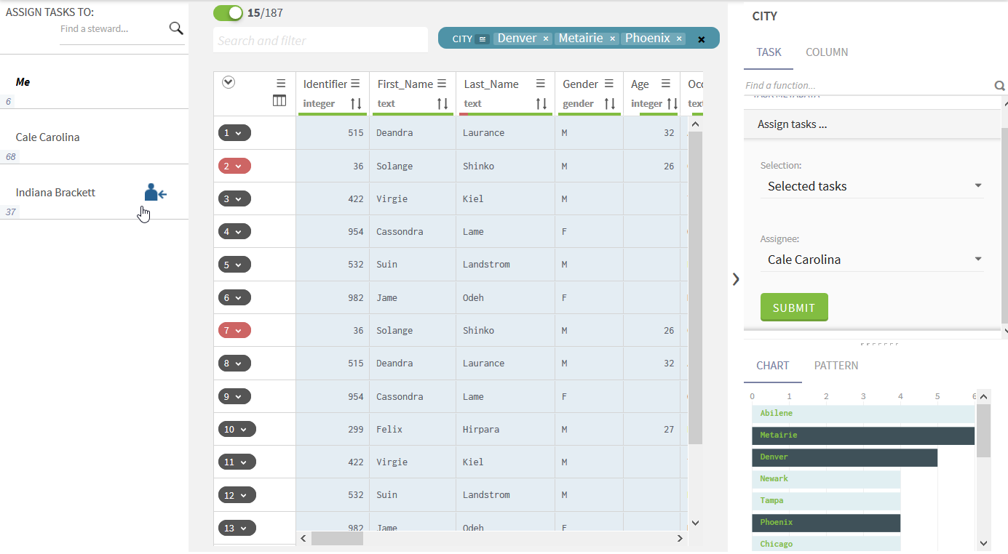
Task: Open row 4 task dropdown
Action: coord(234,232)
